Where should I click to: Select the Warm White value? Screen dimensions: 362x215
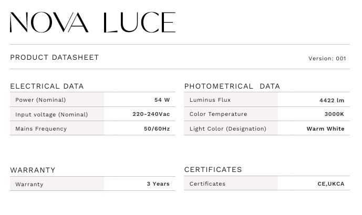(x=325, y=128)
